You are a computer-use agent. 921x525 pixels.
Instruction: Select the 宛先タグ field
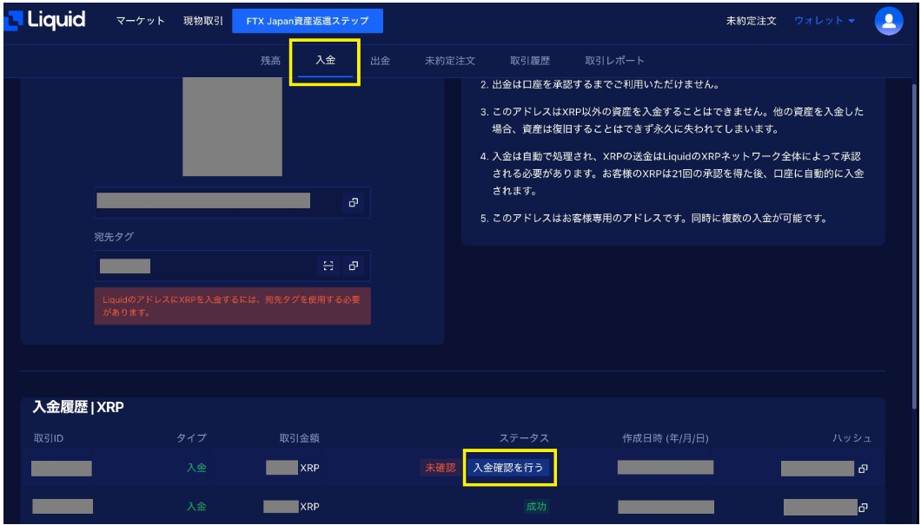[233, 266]
